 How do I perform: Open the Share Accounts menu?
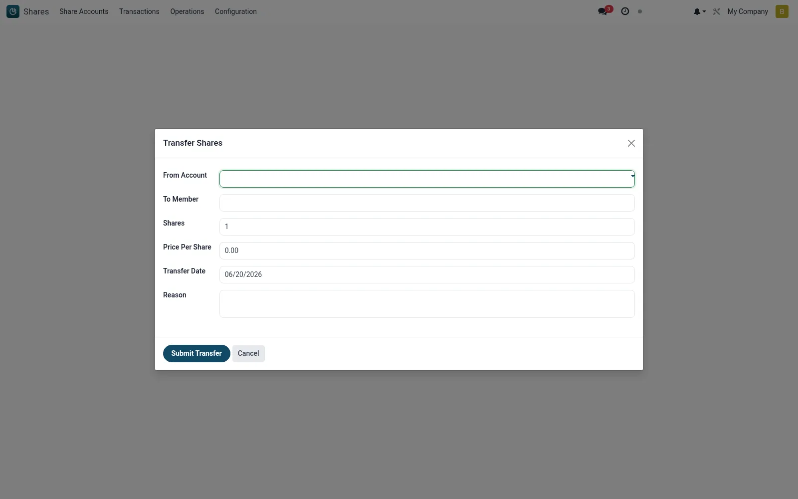pos(84,11)
